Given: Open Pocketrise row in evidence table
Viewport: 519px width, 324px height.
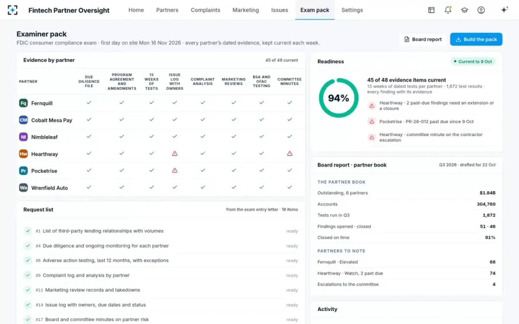Looking at the screenshot, I should coord(161,171).
